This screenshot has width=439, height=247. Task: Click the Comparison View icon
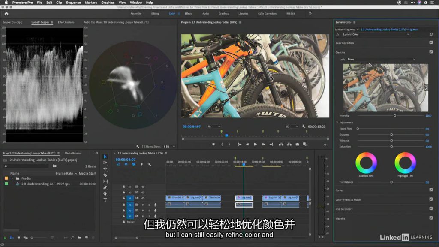(305, 145)
